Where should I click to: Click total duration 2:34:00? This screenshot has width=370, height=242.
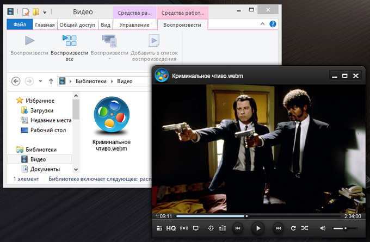(x=353, y=216)
